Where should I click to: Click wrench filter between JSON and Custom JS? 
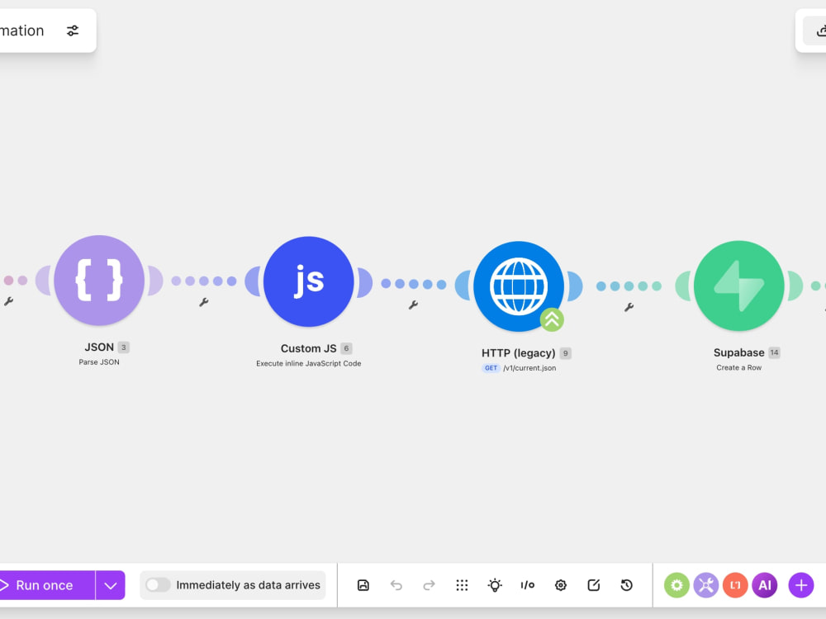(x=204, y=302)
